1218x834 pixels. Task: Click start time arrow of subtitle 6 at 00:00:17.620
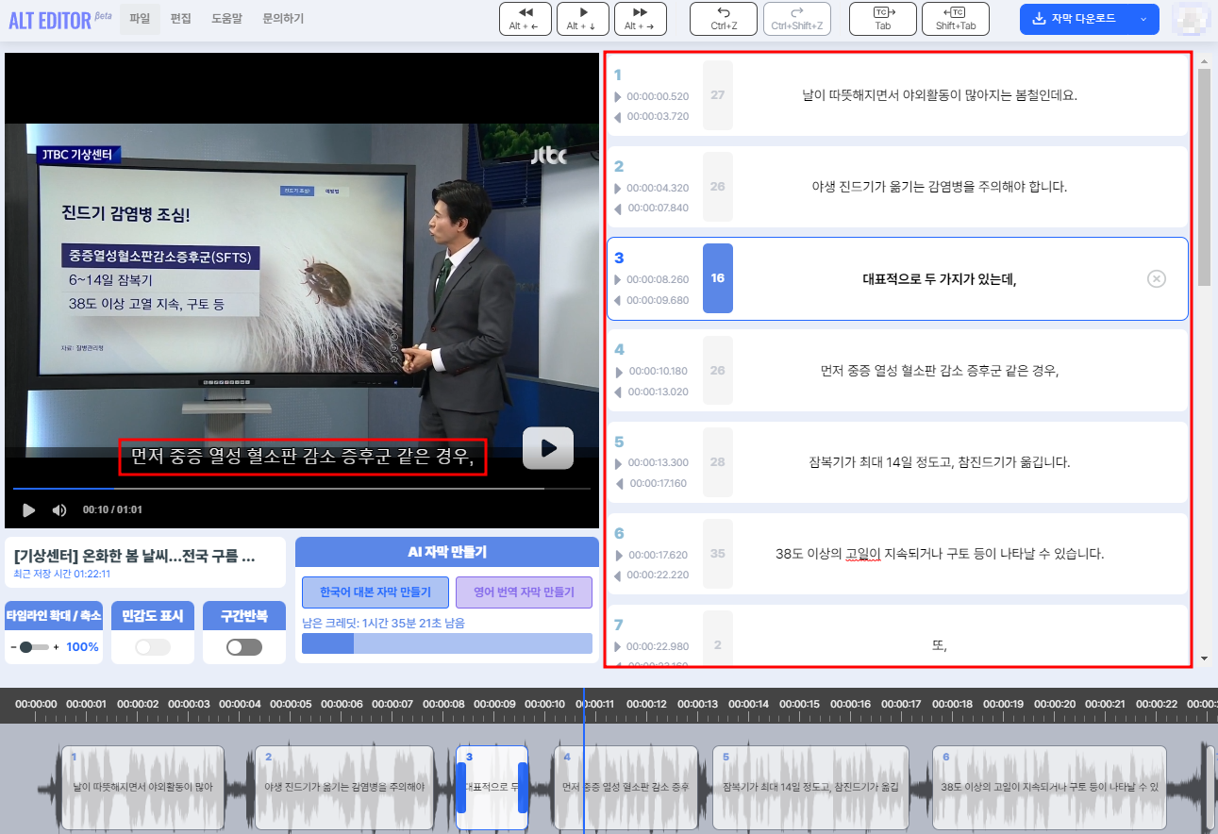pyautogui.click(x=618, y=556)
